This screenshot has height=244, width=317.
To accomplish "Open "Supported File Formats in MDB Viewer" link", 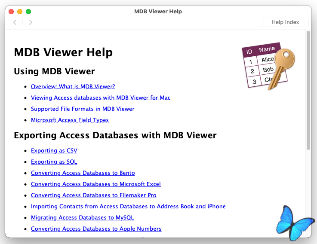I will (x=83, y=109).
